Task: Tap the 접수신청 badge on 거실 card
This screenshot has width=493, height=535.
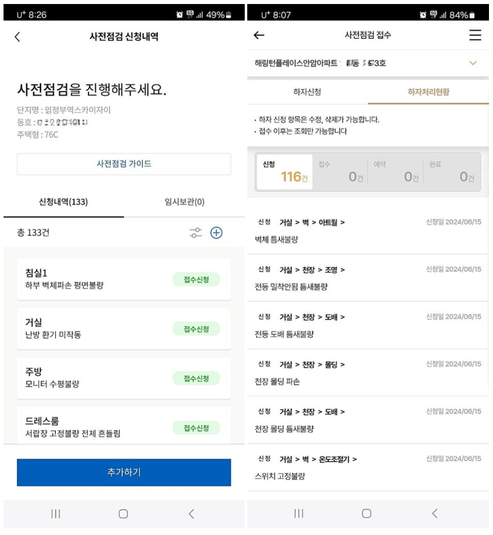Action: click(196, 329)
